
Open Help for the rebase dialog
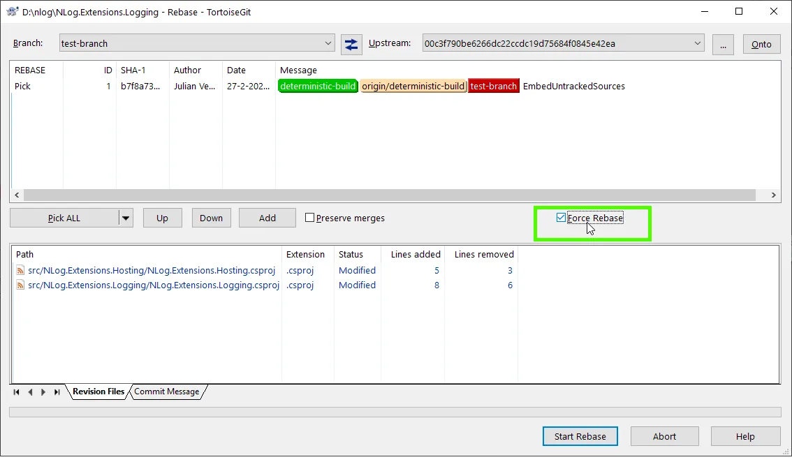pyautogui.click(x=745, y=436)
